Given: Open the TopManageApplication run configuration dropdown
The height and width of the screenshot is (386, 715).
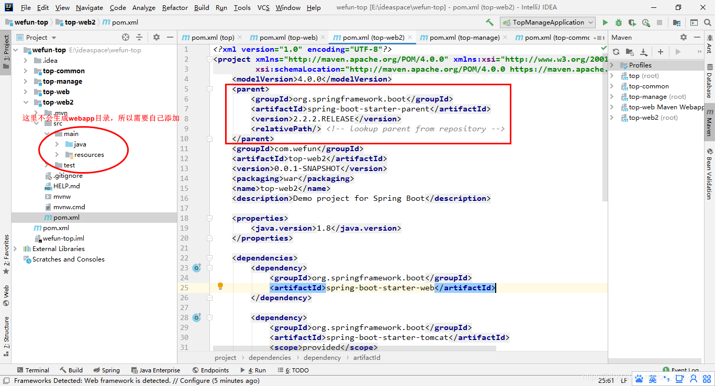Looking at the screenshot, I should (x=548, y=22).
